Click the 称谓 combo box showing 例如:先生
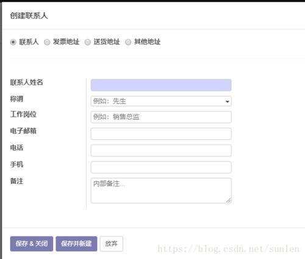 click(161, 101)
